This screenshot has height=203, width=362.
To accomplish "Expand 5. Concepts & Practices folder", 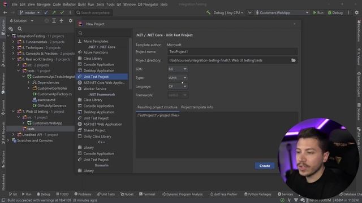I will tap(13, 54).
